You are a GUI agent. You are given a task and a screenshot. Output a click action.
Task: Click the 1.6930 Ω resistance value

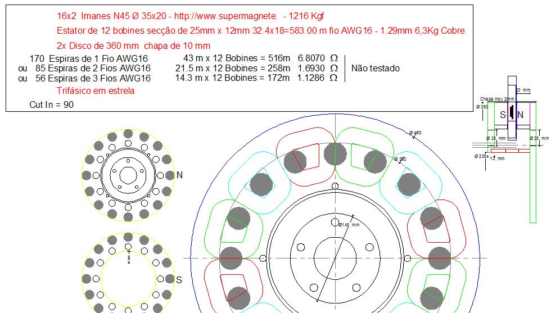click(x=318, y=68)
